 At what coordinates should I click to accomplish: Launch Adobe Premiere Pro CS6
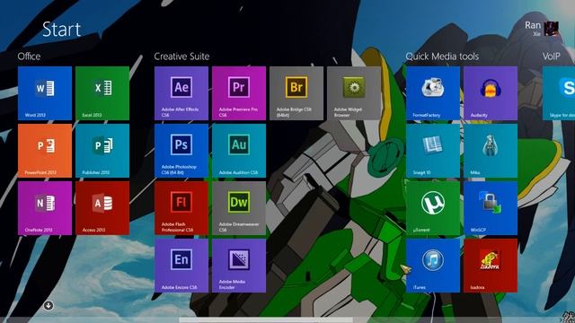pos(239,93)
